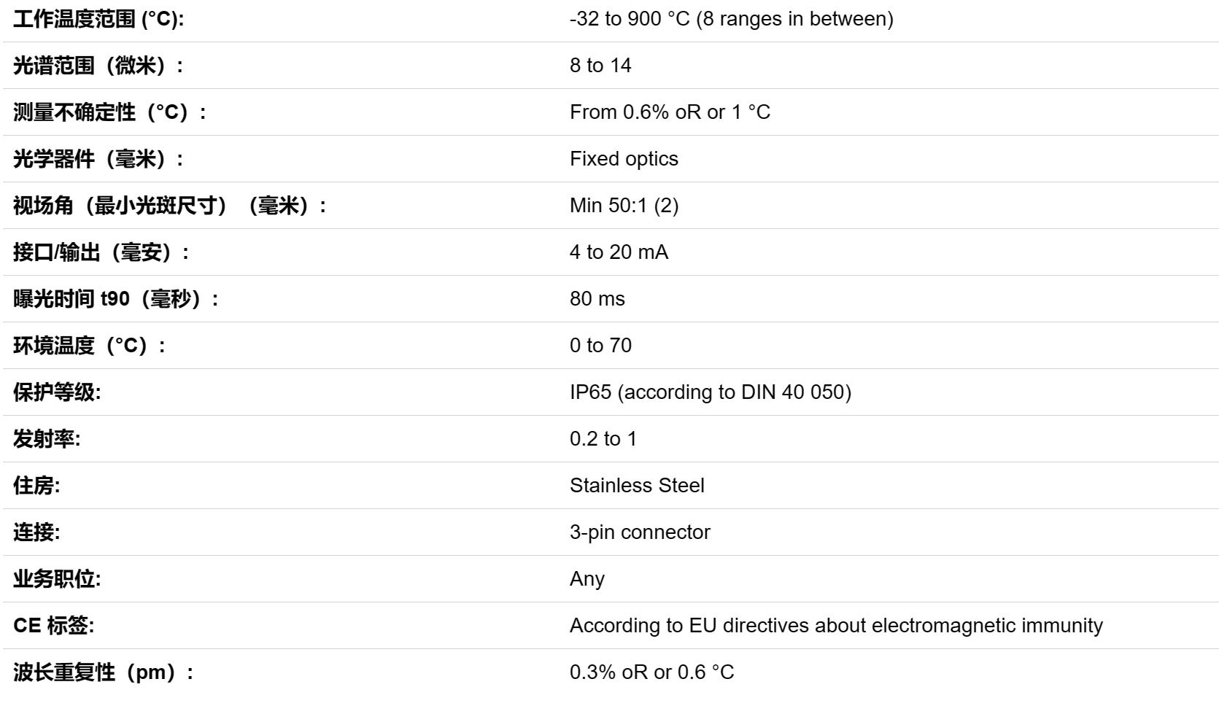This screenshot has width=1219, height=714.
Task: Select the 测量不确定性（°C） label
Action: (110, 112)
